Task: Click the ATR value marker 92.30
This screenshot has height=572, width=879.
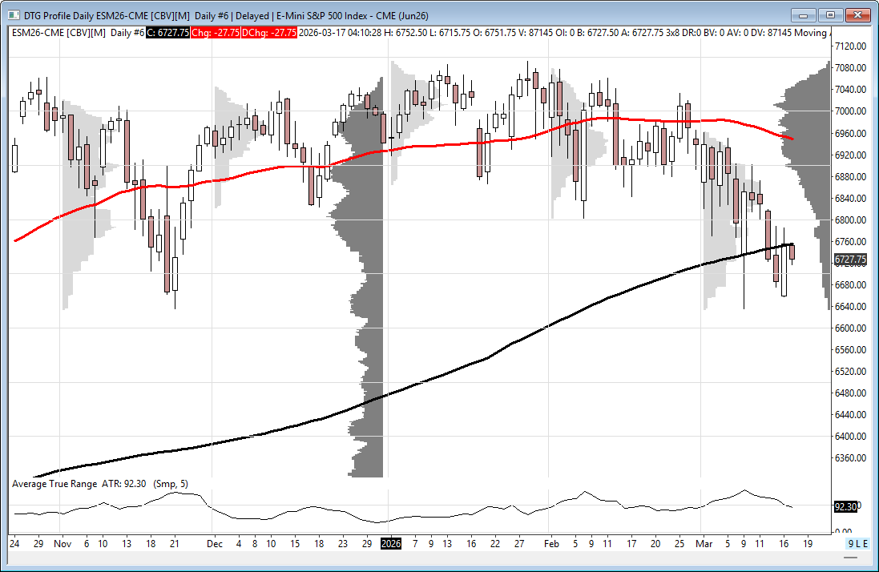Action: (x=845, y=506)
